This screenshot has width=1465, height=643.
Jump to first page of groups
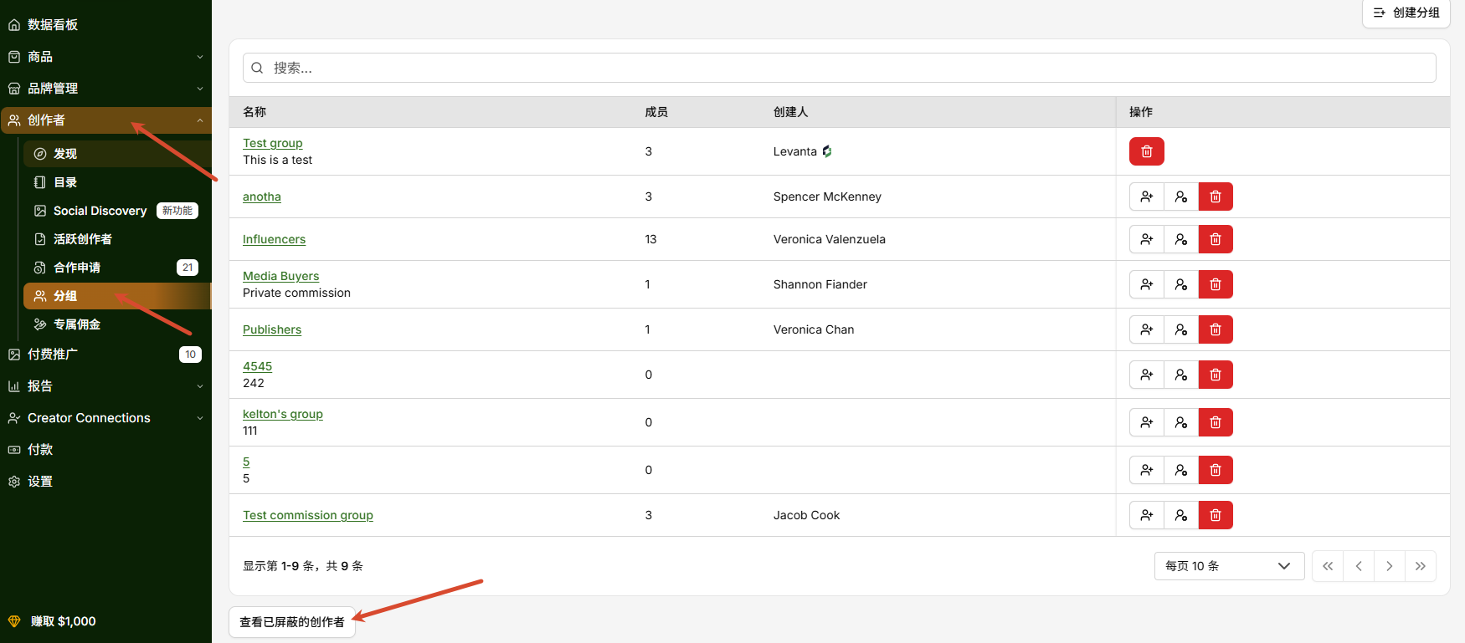[1328, 566]
